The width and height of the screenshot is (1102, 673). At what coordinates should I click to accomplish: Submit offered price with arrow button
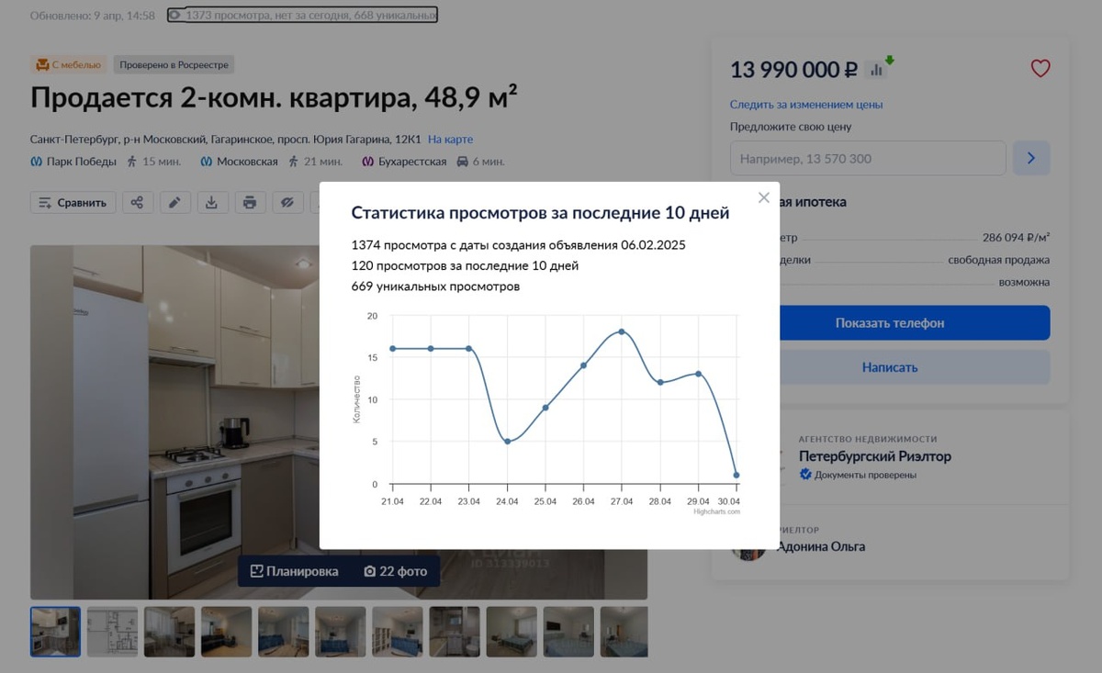click(x=1031, y=159)
